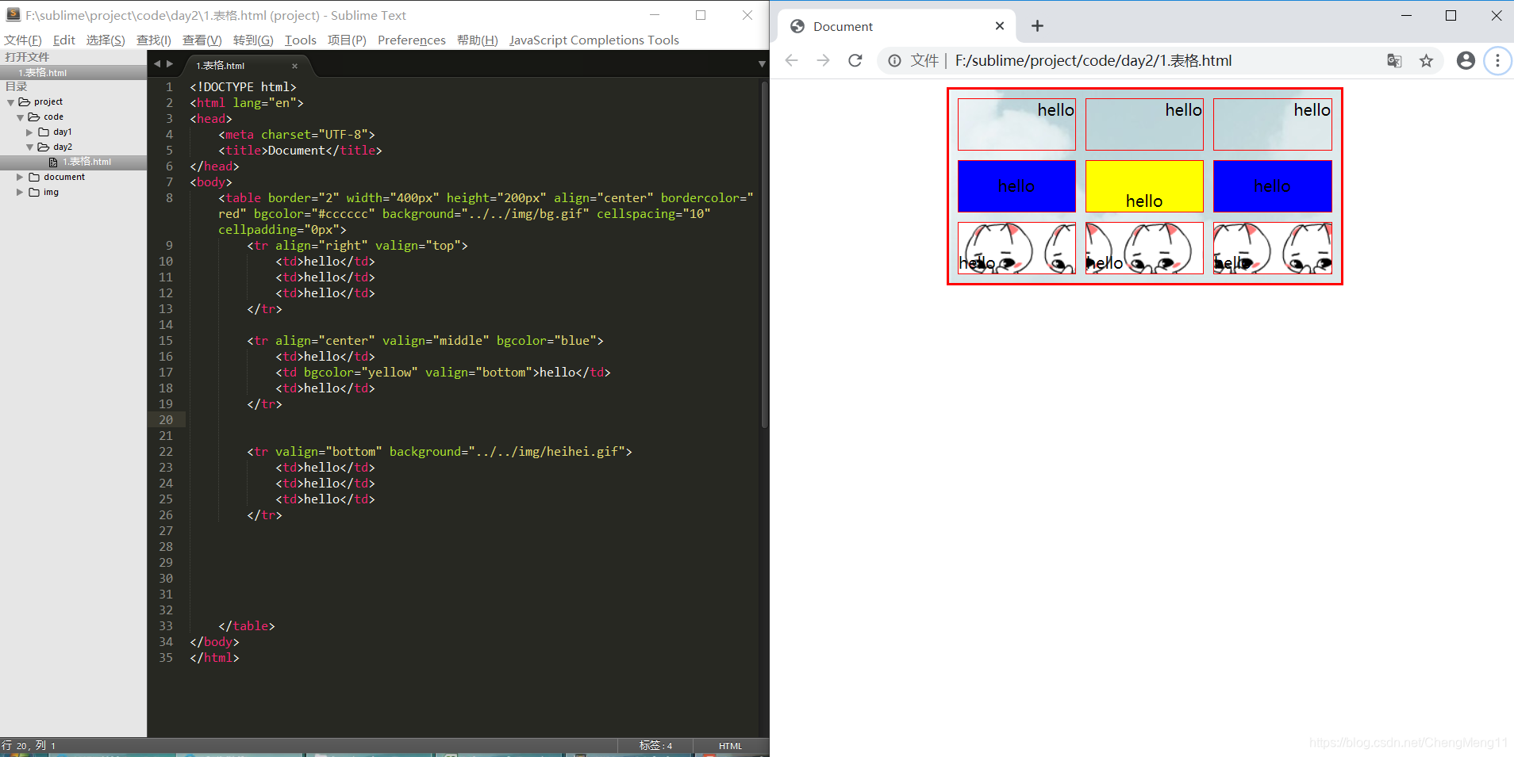Go back in browser history
This screenshot has width=1514, height=757.
(791, 61)
